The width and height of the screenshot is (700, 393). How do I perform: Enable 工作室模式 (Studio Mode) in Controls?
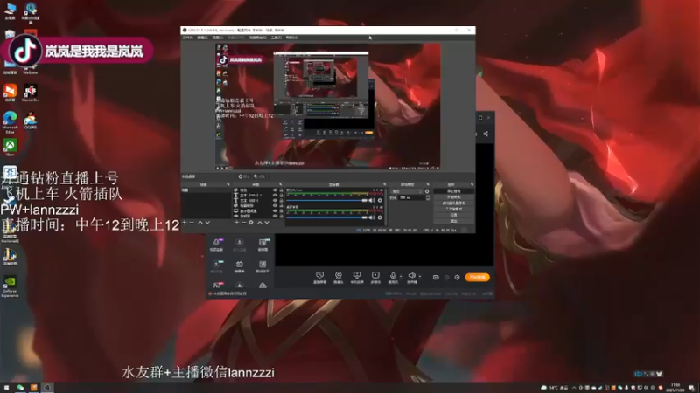pos(453,209)
